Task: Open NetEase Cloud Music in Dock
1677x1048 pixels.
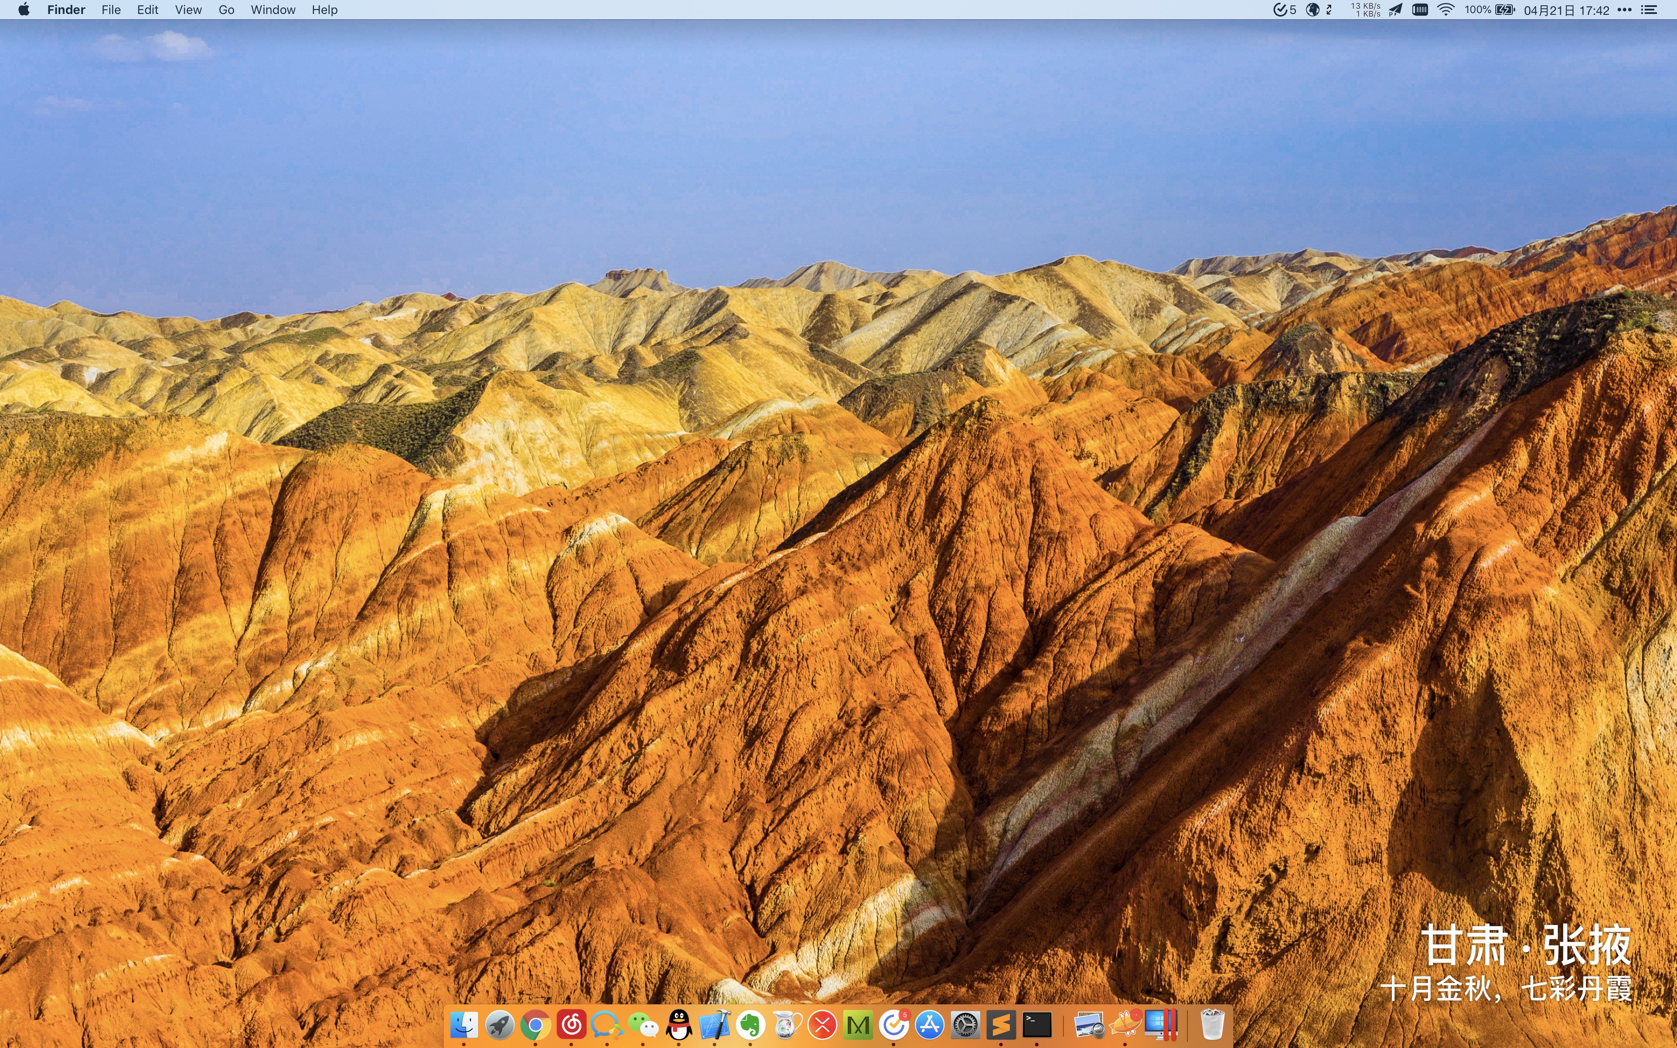Action: click(x=571, y=1024)
